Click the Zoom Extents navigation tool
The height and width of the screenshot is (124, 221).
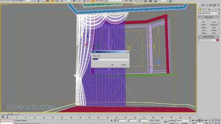[215, 121]
